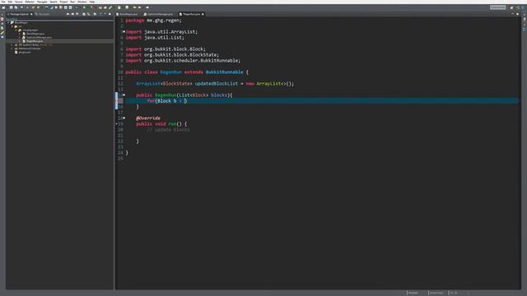This screenshot has width=527, height=296.
Task: Click the '@Override' annotation text
Action: (148, 118)
